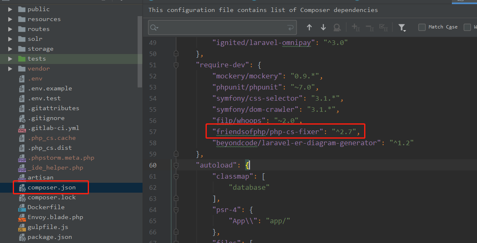This screenshot has width=477, height=243.
Task: Click the .gitignore file icon
Action: (22, 118)
